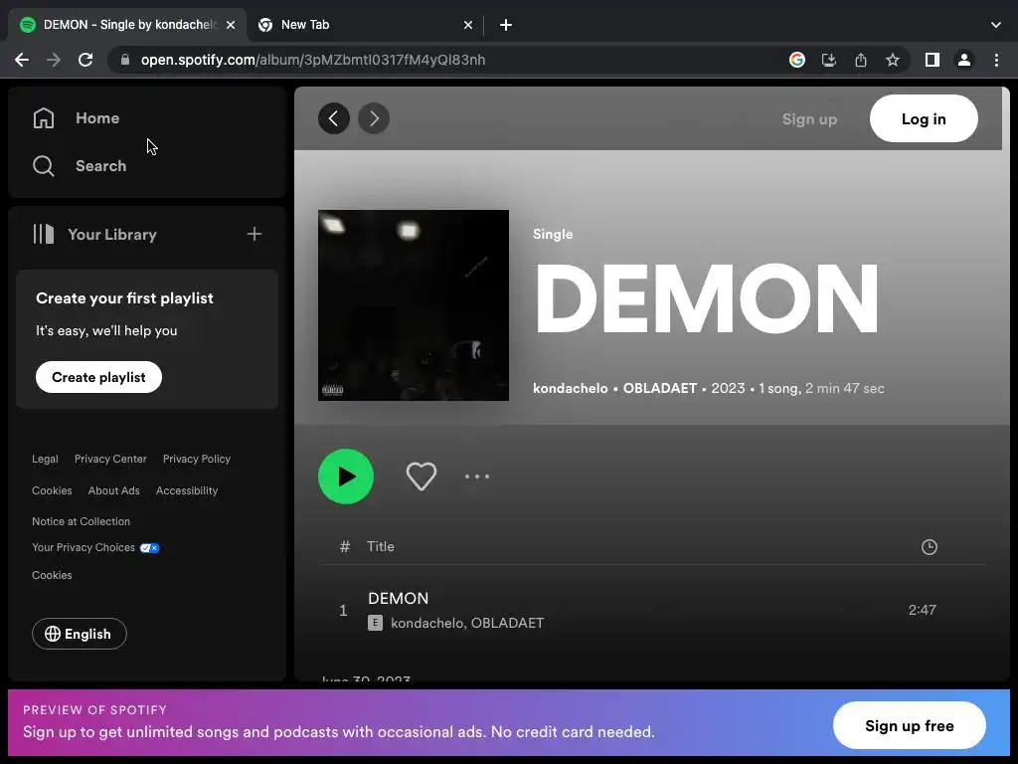Close the DEMON Spotify tab

231,25
